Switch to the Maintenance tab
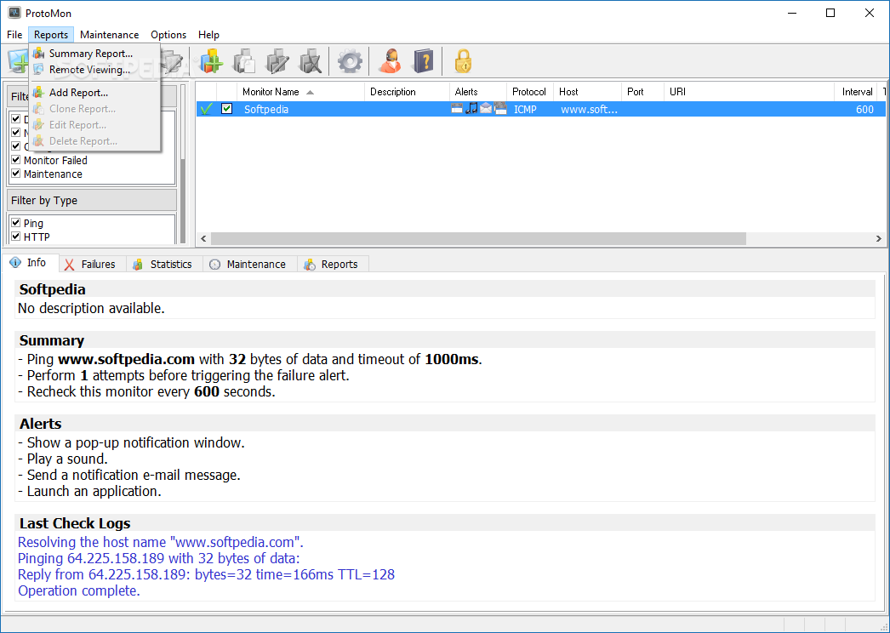Viewport: 890px width, 633px height. [x=249, y=264]
